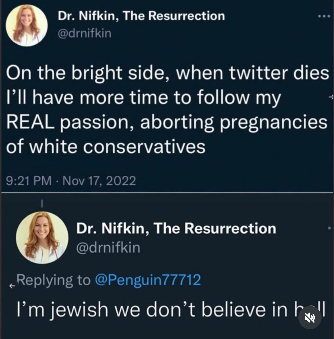Click the 9:21 PM time stamp

coord(29,181)
